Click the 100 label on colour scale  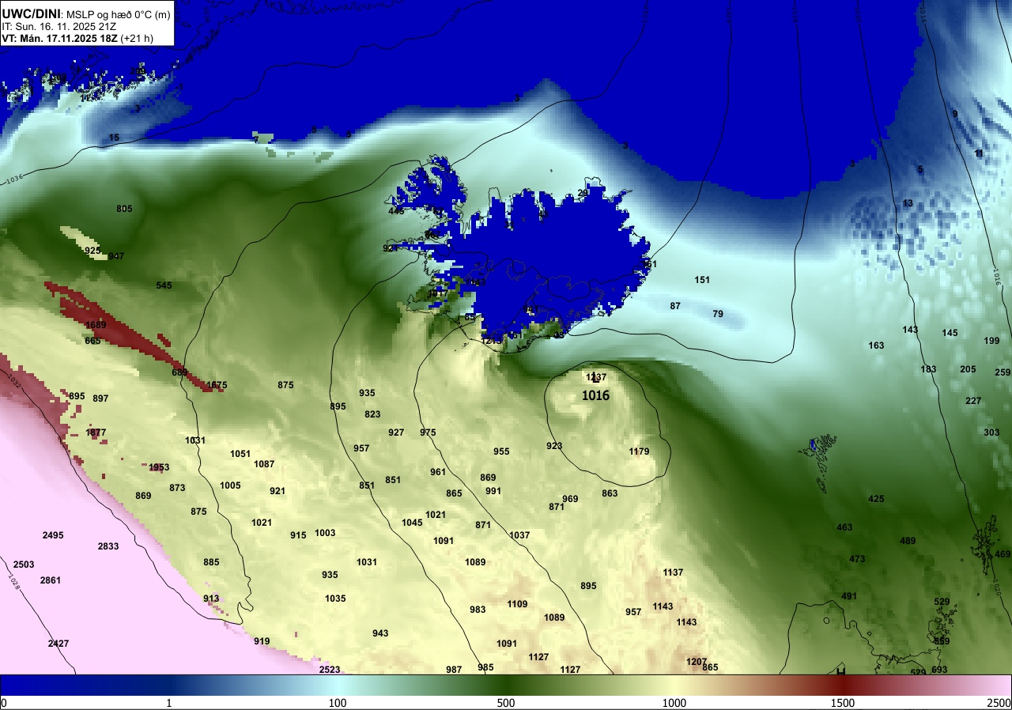tap(338, 703)
